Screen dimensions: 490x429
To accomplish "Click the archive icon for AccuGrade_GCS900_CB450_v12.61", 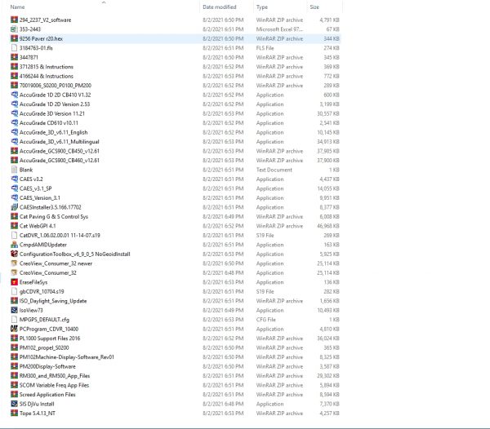I will (14, 151).
